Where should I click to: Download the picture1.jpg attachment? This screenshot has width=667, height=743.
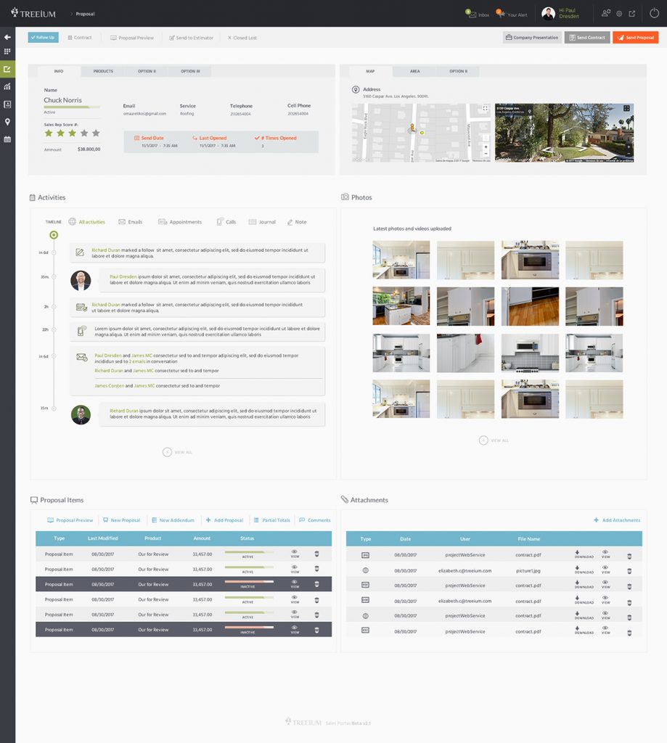pyautogui.click(x=584, y=570)
